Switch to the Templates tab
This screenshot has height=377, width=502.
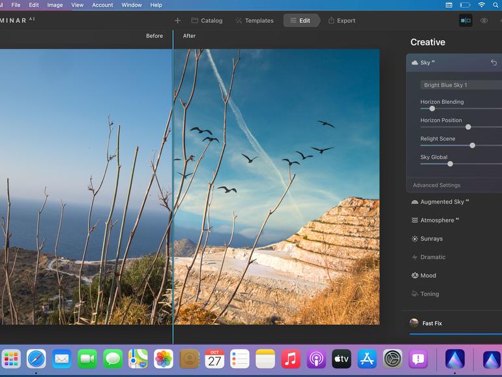click(254, 20)
